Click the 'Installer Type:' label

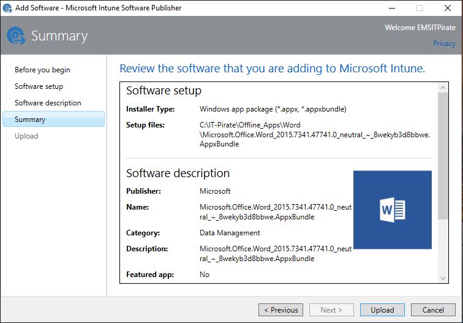coord(150,109)
